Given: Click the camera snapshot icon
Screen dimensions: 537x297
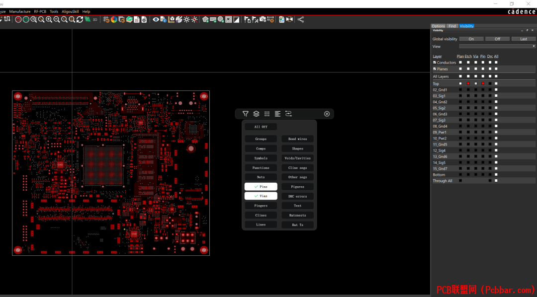Looking at the screenshot, I should tap(263, 19).
